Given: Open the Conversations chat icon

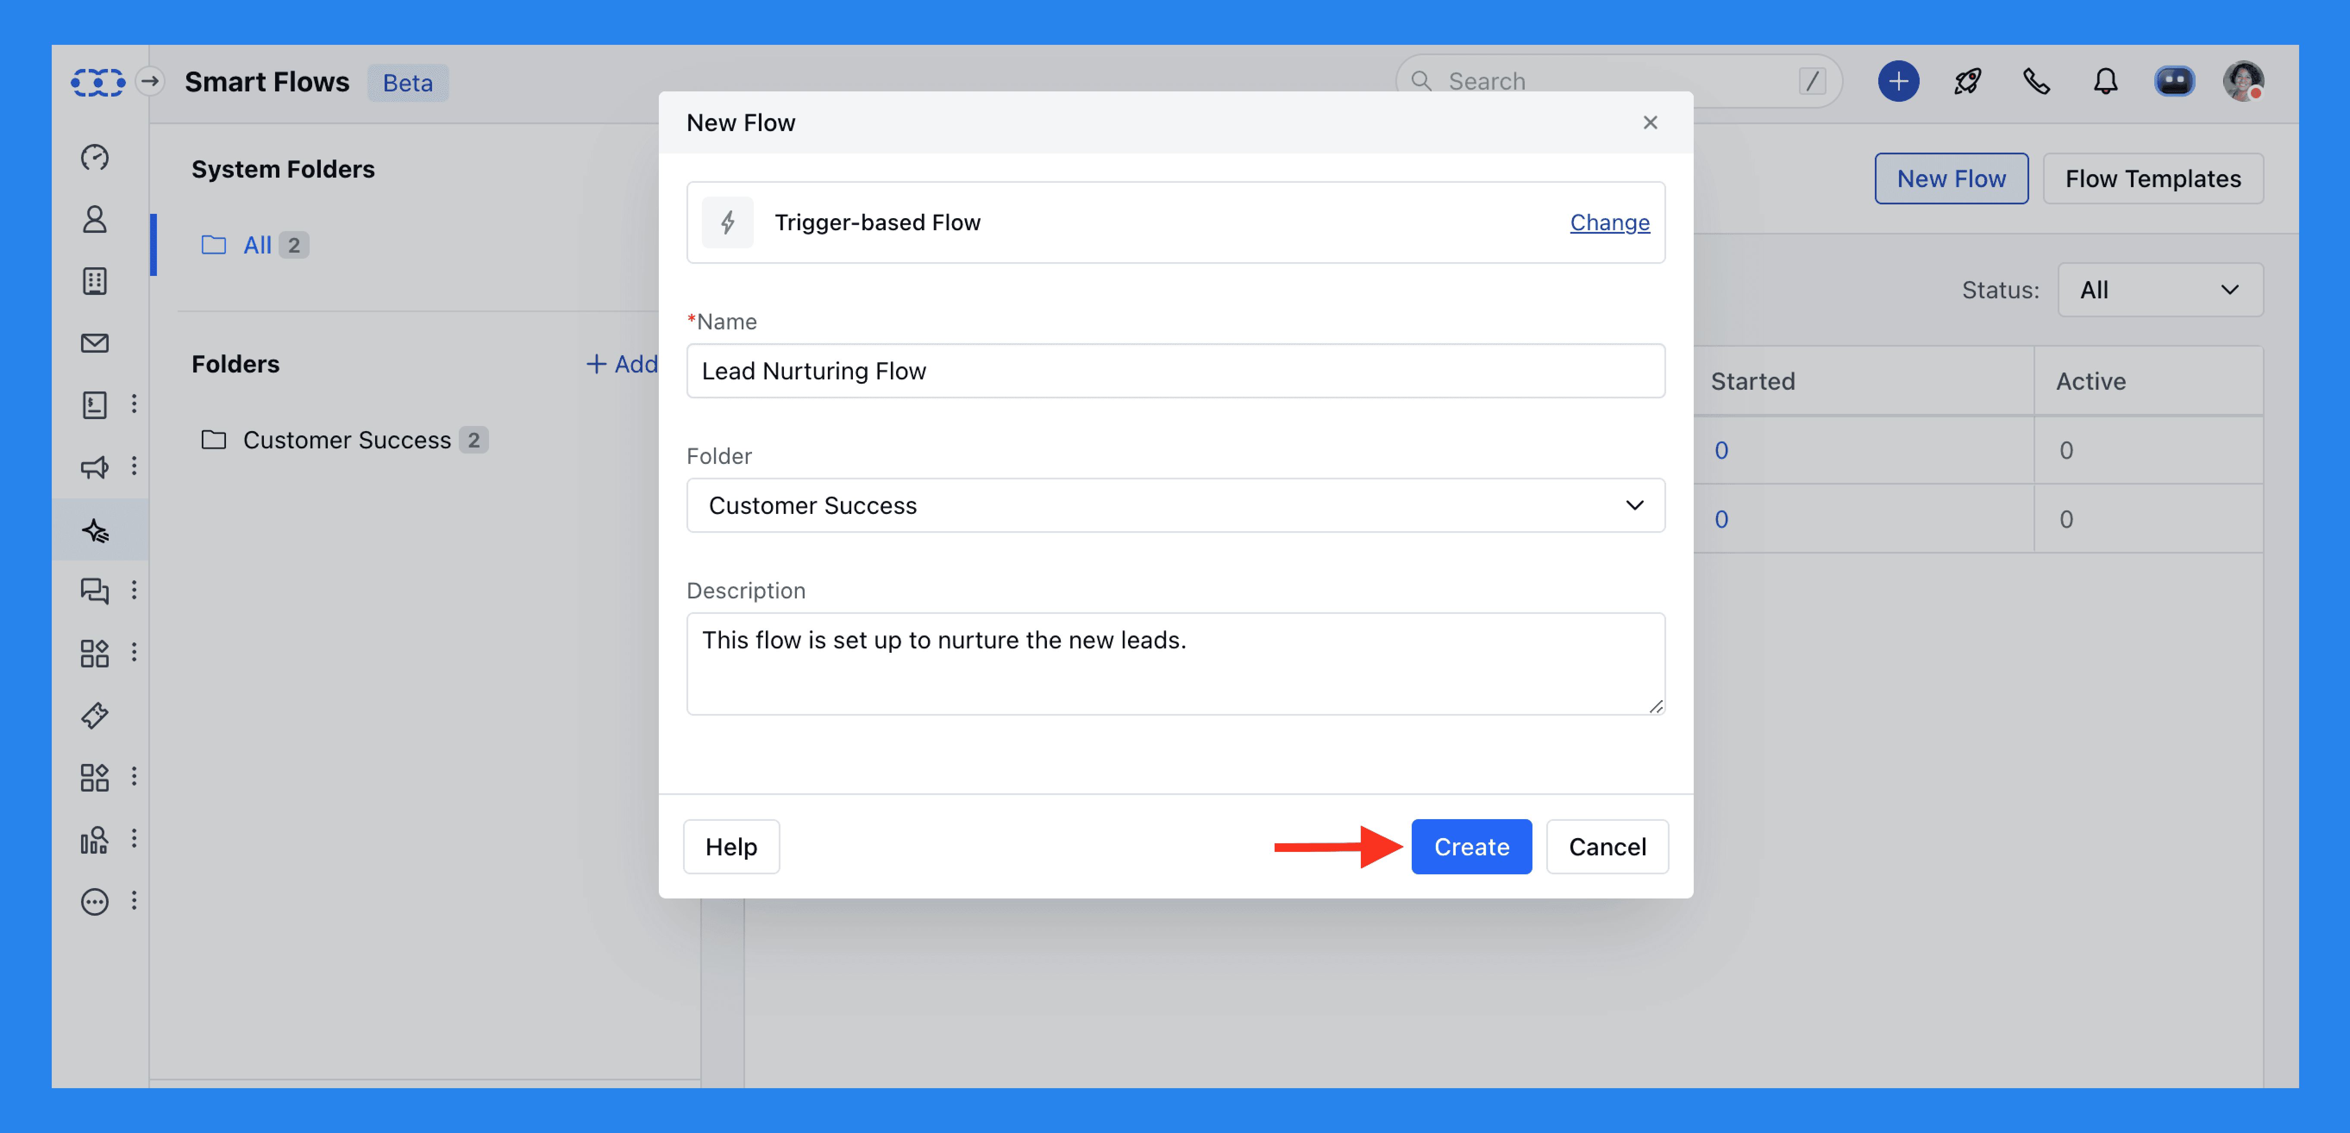Looking at the screenshot, I should [x=95, y=590].
